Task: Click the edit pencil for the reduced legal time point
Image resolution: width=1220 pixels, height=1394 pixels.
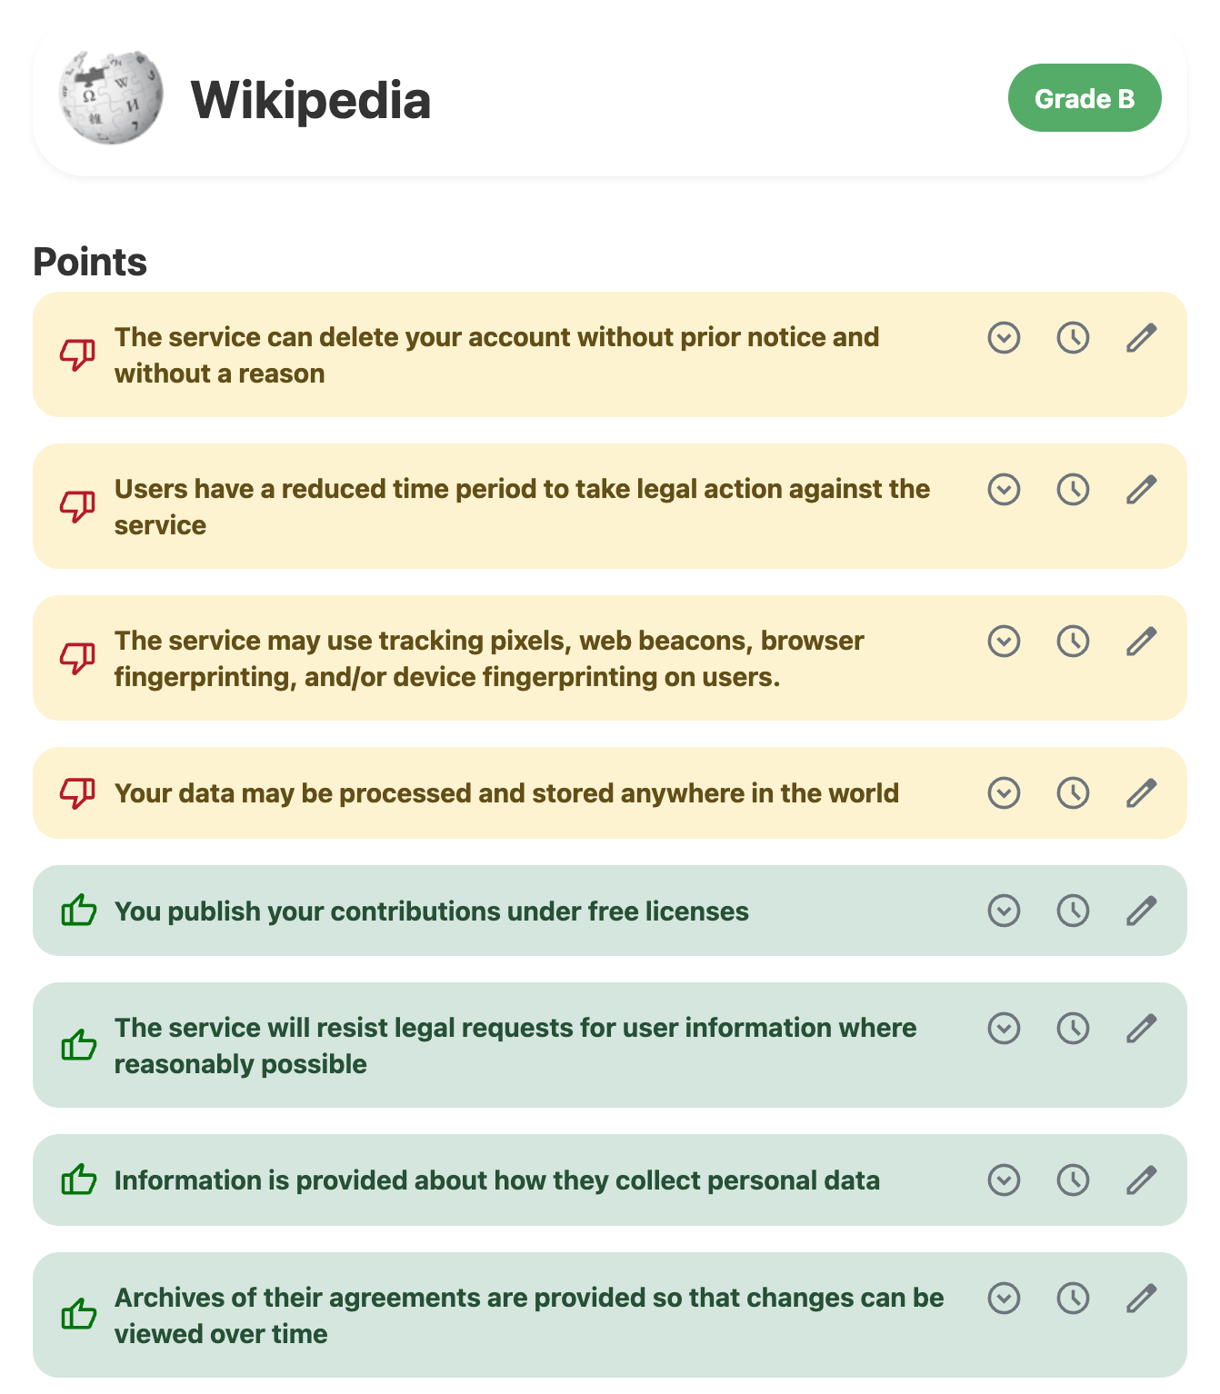Action: [1142, 490]
